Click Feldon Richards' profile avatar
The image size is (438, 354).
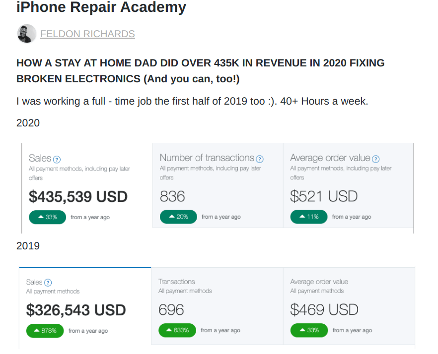(26, 34)
